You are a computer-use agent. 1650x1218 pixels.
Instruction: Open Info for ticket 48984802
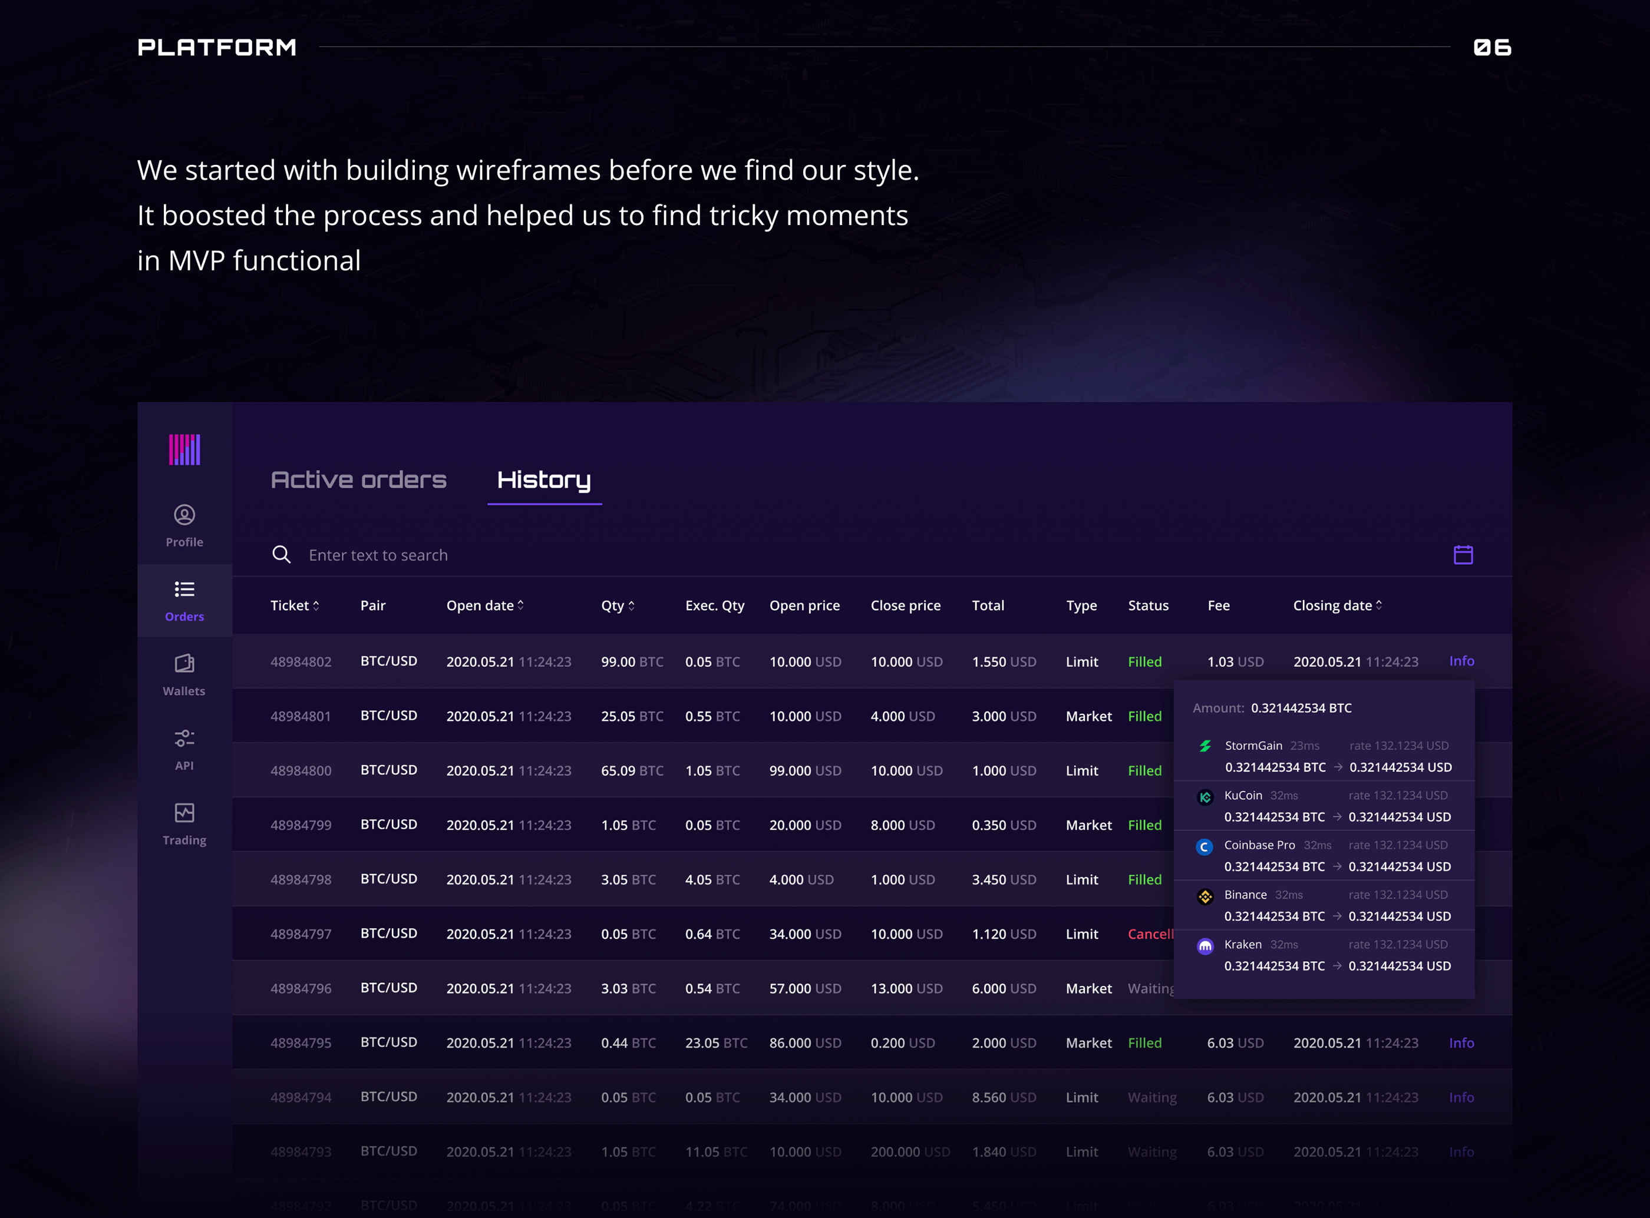[x=1461, y=661]
